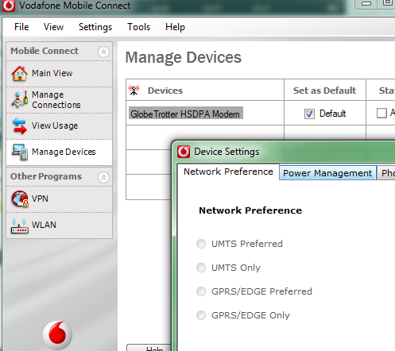
Task: Click the Devices column header
Action: 205,90
